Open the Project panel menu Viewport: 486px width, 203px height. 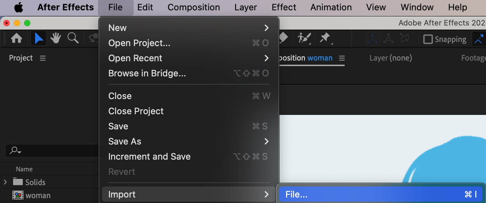43,58
